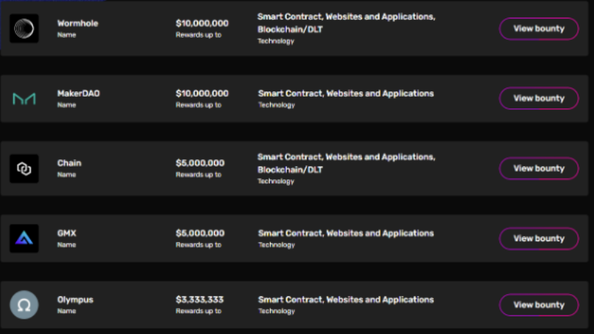View bounty for GMX
The height and width of the screenshot is (334, 594).
pyautogui.click(x=539, y=239)
